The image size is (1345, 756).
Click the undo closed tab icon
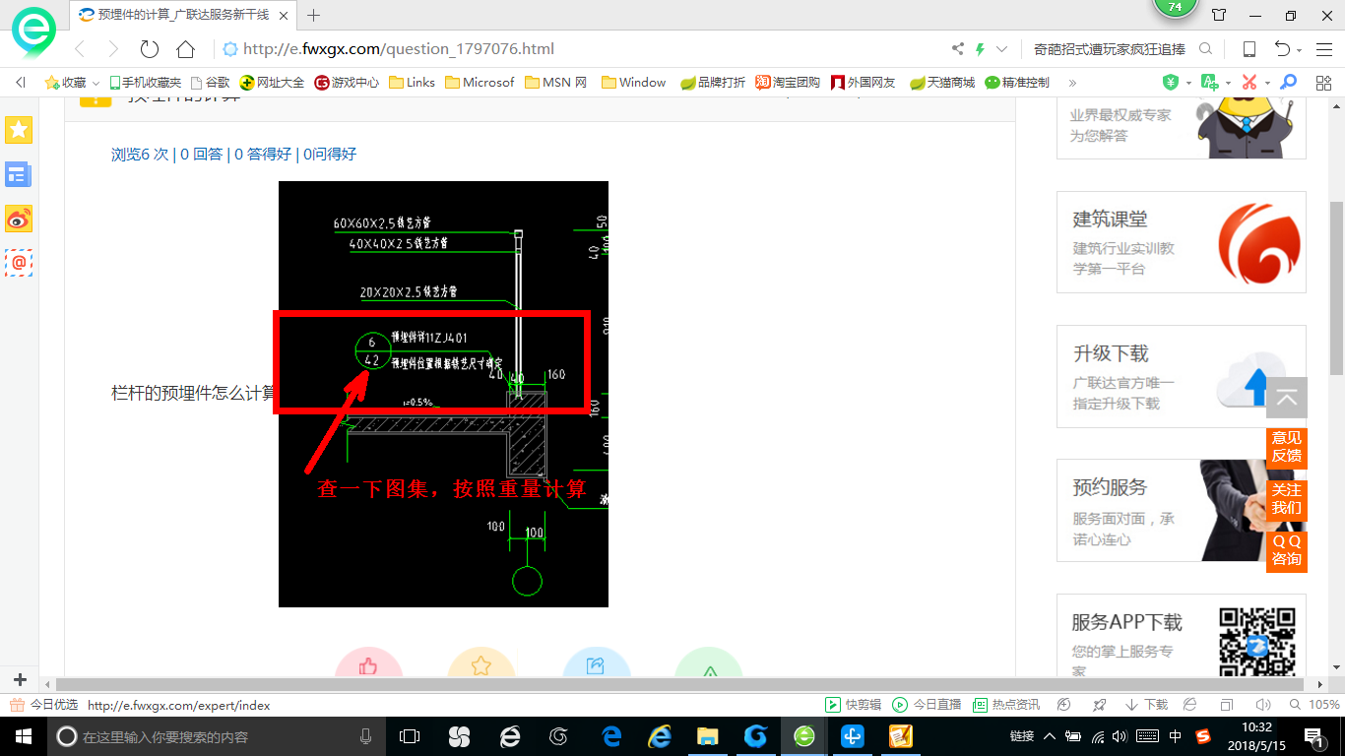click(1282, 49)
